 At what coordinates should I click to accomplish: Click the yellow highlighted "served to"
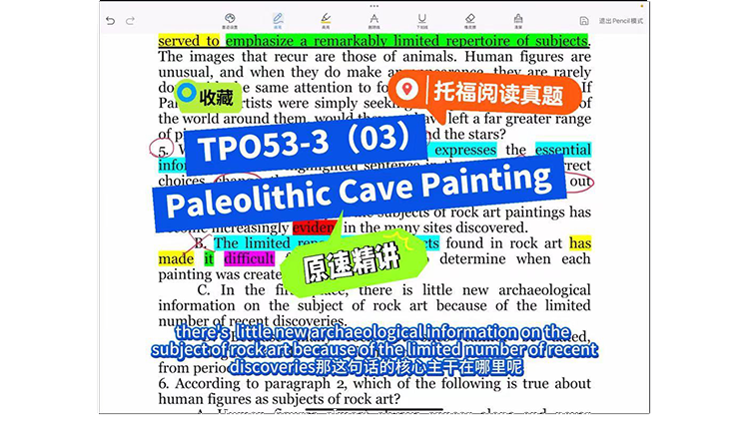[189, 41]
